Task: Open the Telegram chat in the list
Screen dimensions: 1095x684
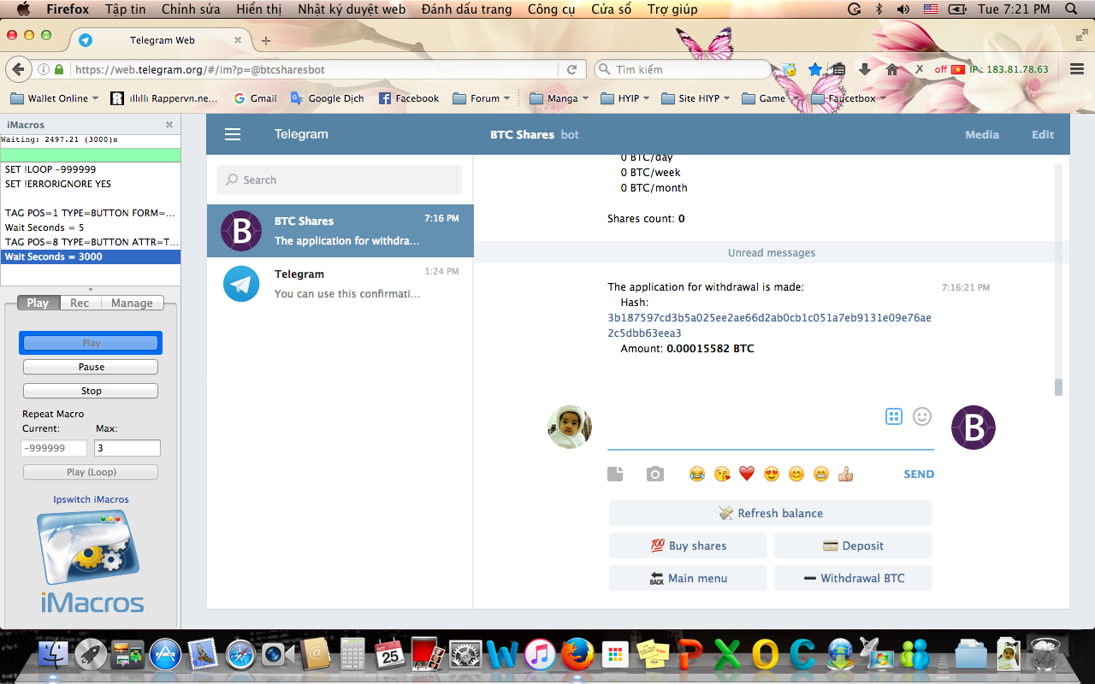Action: pos(340,284)
